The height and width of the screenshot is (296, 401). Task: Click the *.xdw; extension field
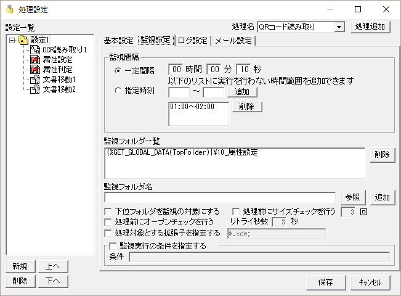pyautogui.click(x=277, y=234)
